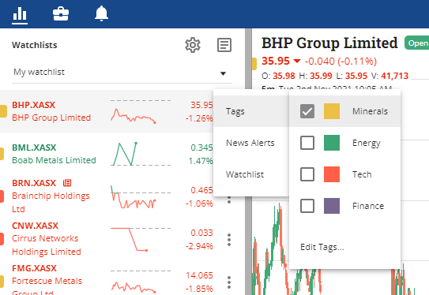This screenshot has width=429, height=295.
Task: Uncheck the Minerals tag checkbox
Action: tap(307, 111)
